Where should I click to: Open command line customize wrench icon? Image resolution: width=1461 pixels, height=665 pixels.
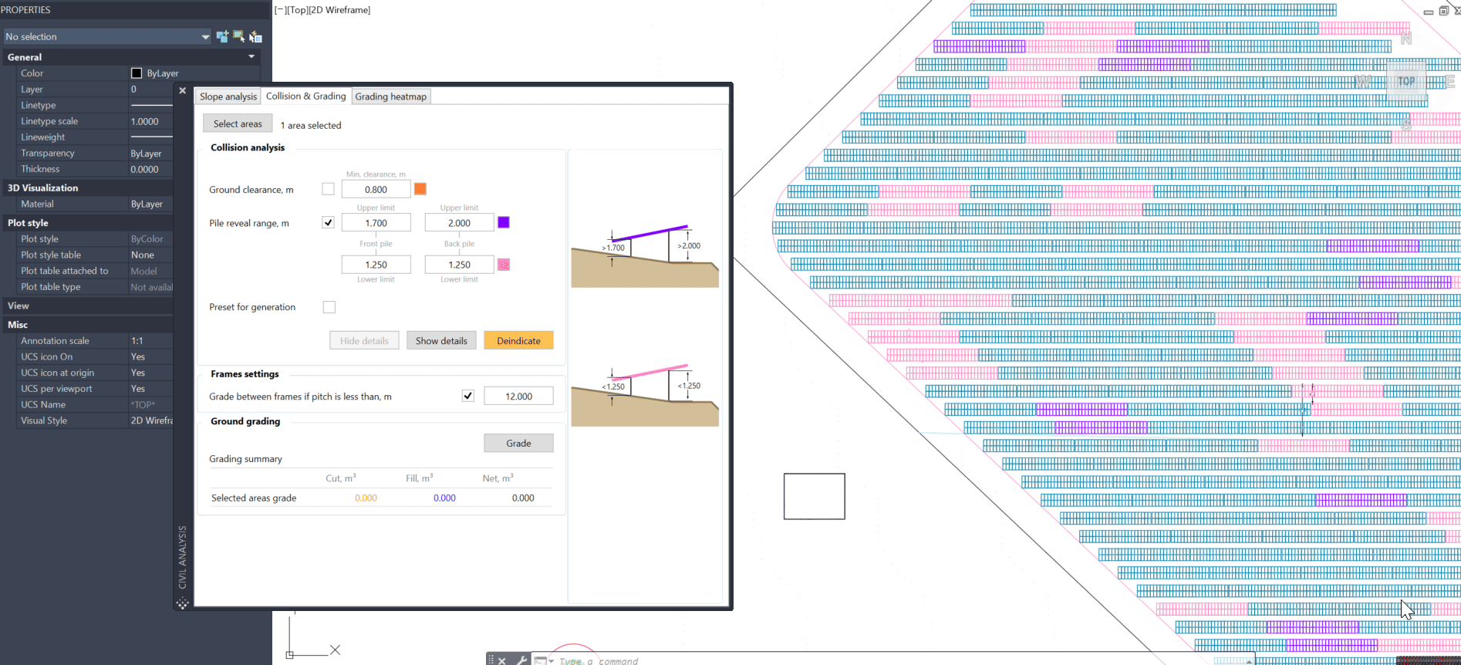coord(521,660)
